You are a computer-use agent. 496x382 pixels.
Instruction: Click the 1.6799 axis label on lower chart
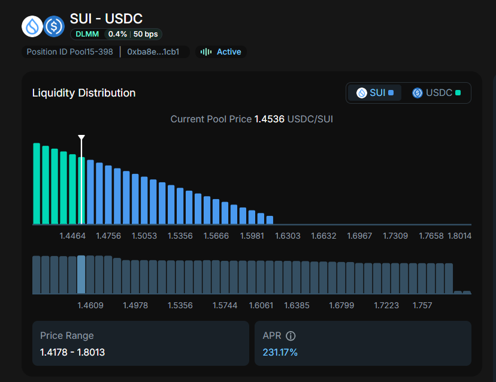click(x=341, y=305)
